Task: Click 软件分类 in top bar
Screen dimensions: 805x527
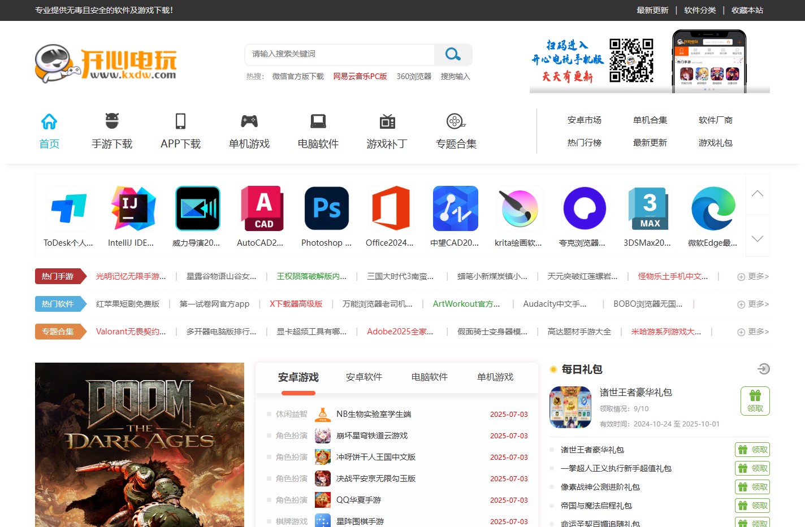Action: tap(700, 10)
